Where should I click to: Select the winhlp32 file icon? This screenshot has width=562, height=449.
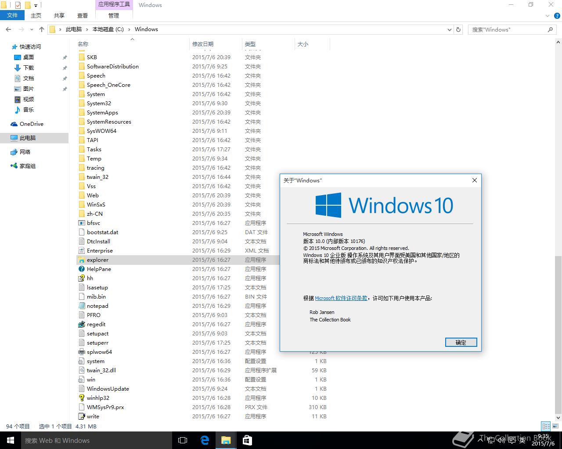coord(81,398)
